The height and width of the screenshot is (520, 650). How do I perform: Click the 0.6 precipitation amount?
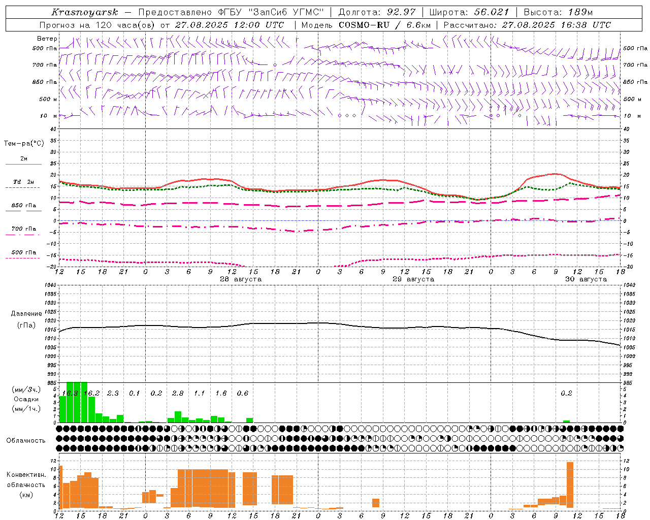point(243,394)
